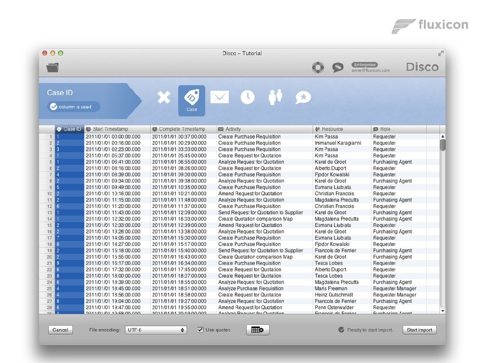The width and height of the screenshot is (485, 363).
Task: Click row number 17 in the table
Action: (49, 238)
